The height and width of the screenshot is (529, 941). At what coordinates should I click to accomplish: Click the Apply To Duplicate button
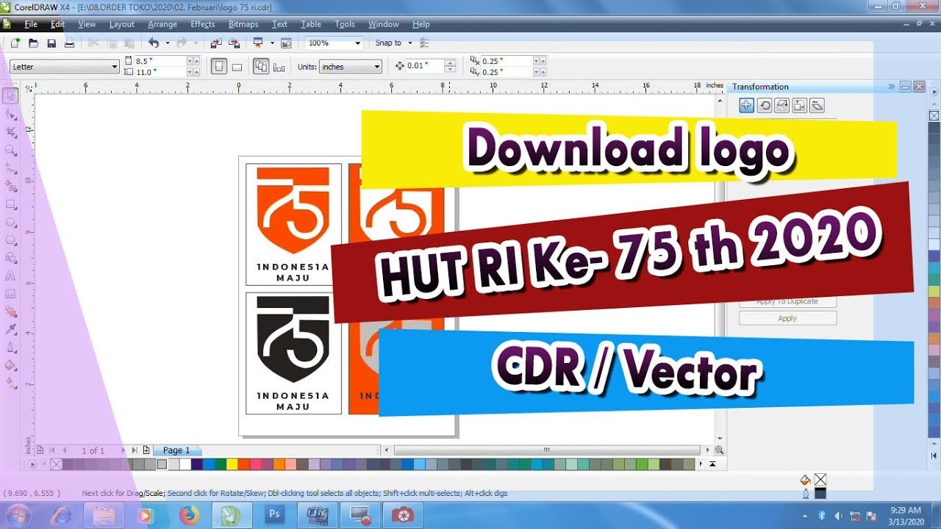(787, 301)
